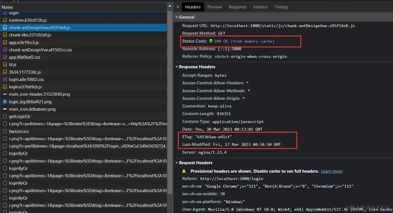Click the Request Method GET value

click(222, 33)
